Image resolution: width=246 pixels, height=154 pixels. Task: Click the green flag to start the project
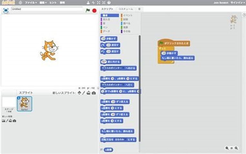(88, 10)
